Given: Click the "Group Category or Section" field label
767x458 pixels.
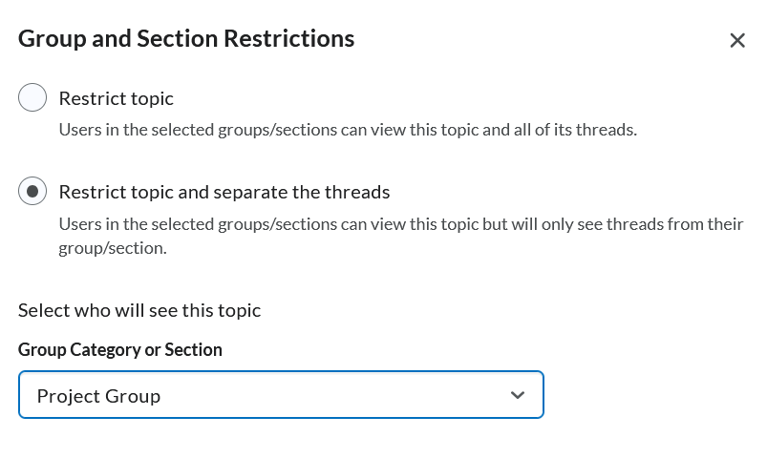Looking at the screenshot, I should (120, 349).
